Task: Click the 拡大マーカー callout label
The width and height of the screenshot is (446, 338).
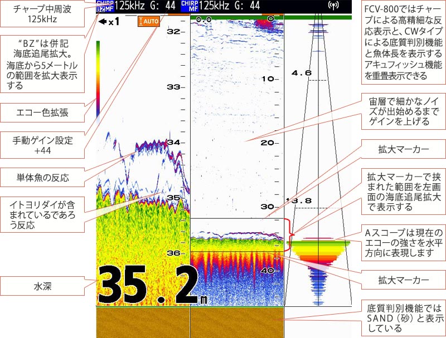Action: coord(403,149)
